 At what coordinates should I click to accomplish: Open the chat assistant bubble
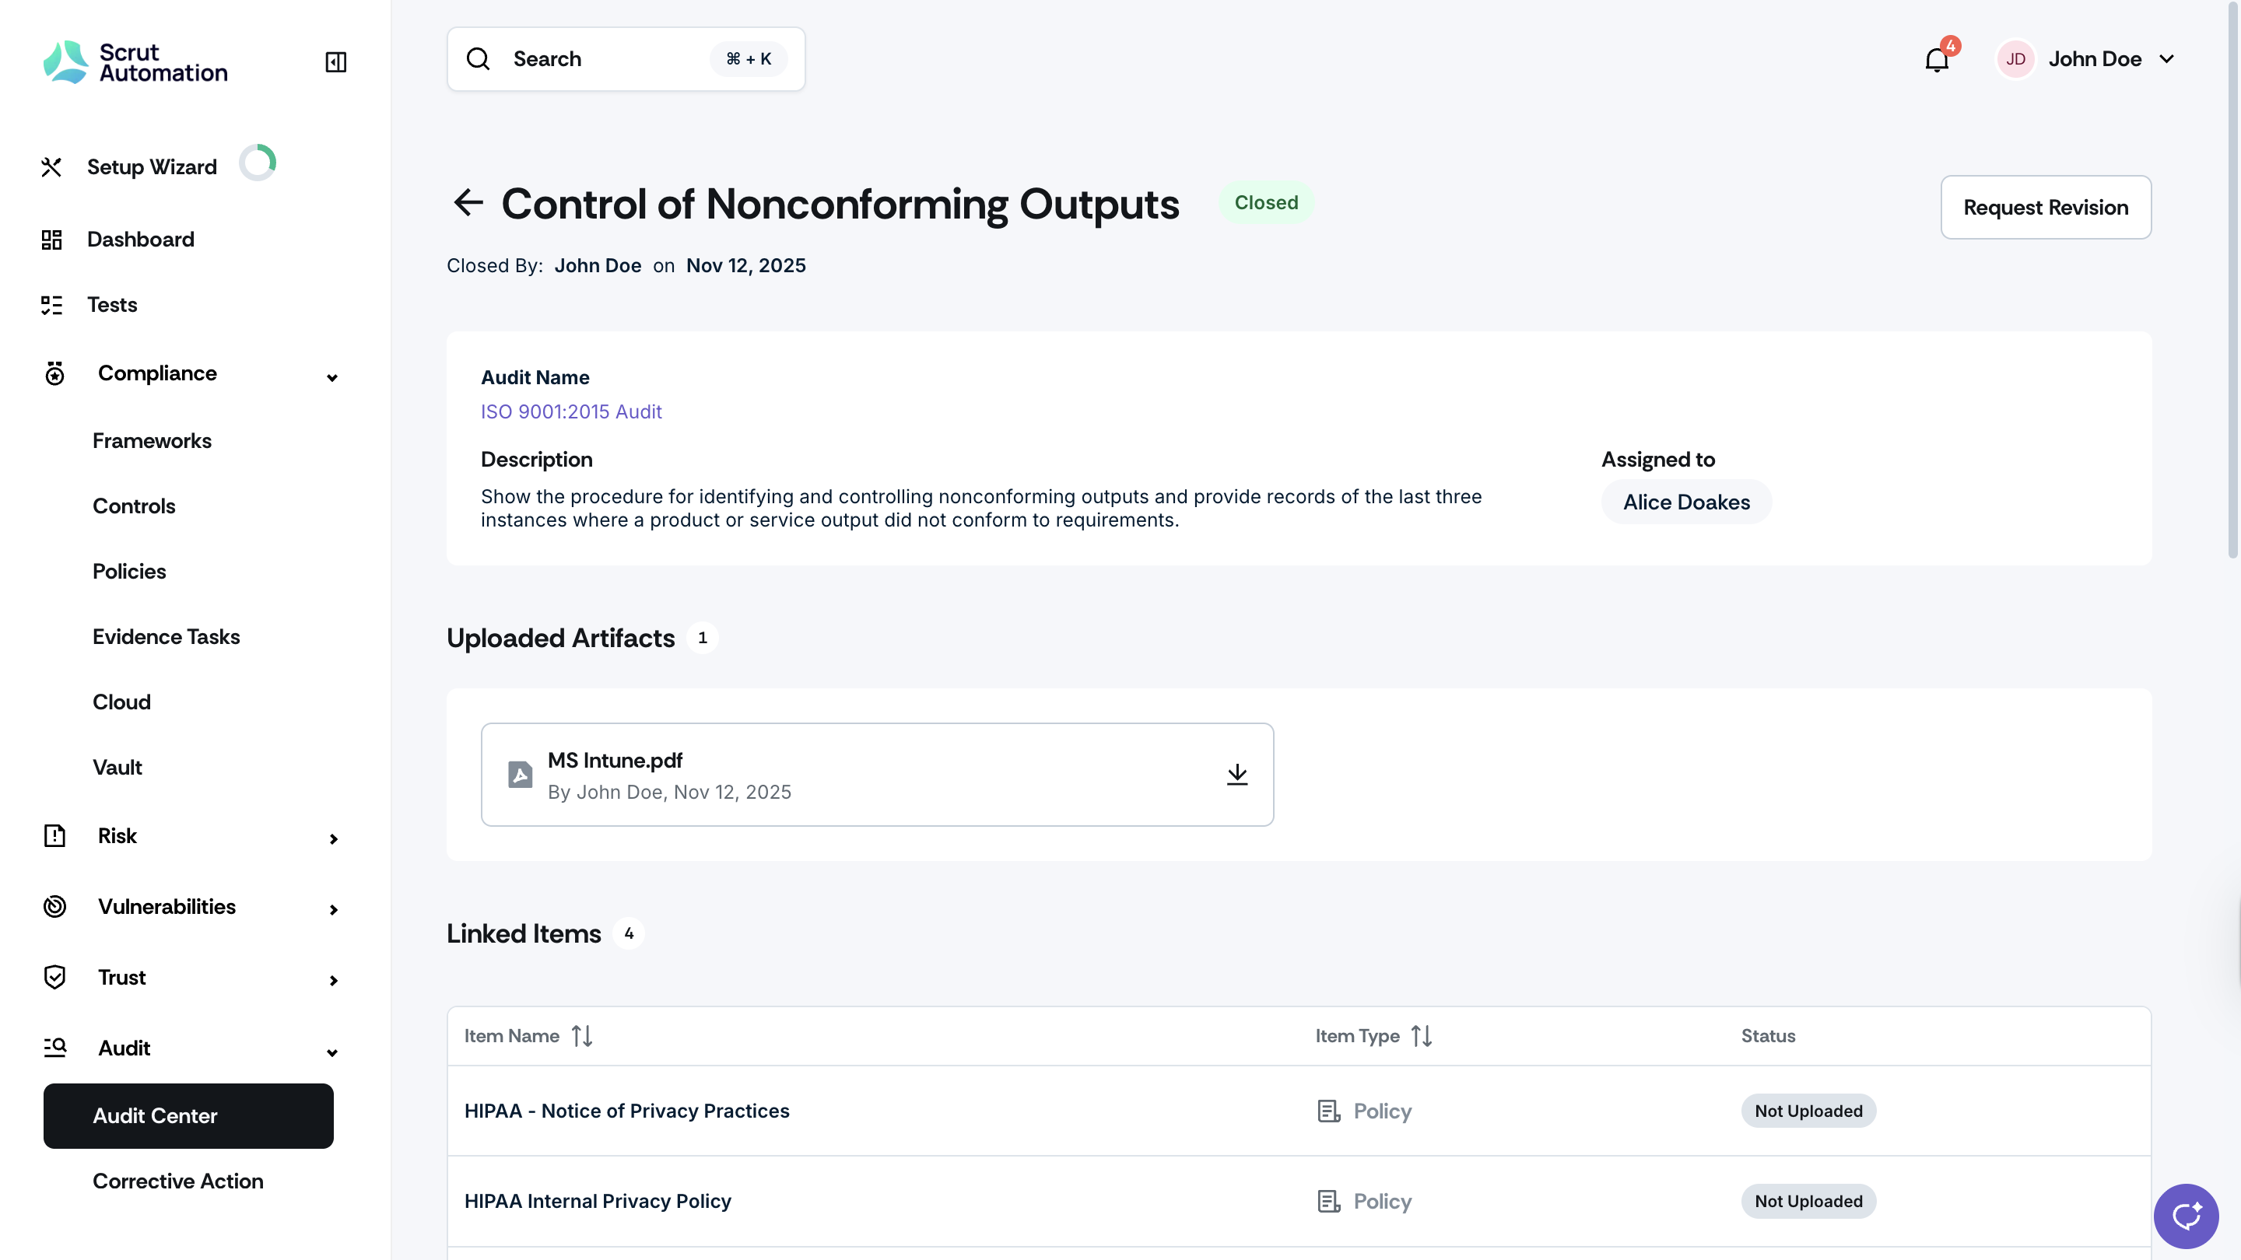click(x=2185, y=1215)
